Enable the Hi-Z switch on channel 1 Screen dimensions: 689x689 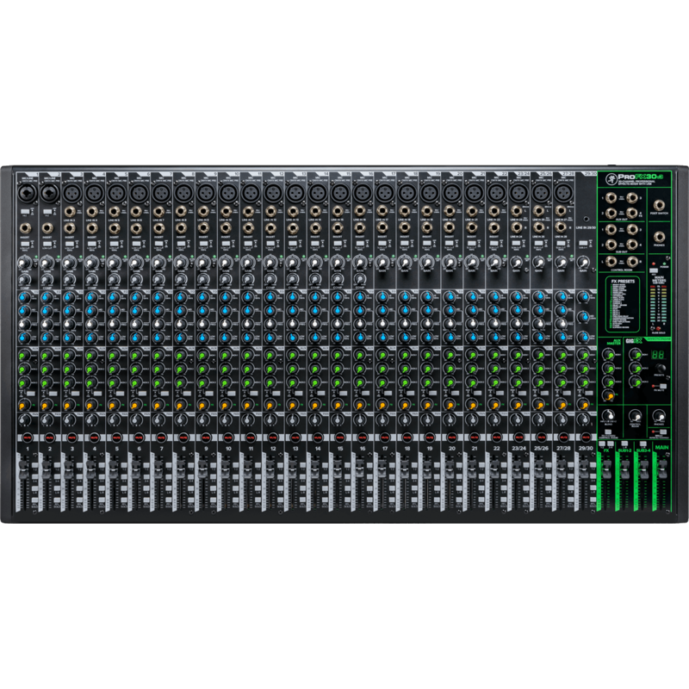(26, 211)
